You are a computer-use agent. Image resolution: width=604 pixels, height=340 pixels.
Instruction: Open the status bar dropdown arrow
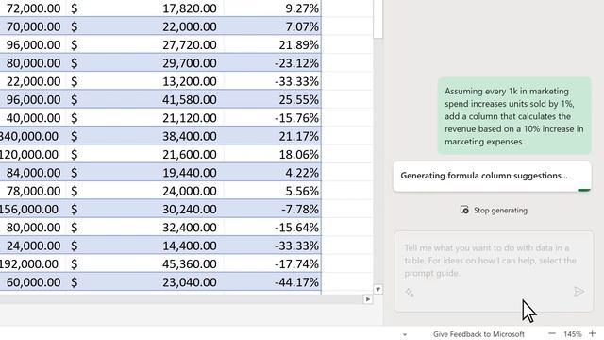coord(405,334)
